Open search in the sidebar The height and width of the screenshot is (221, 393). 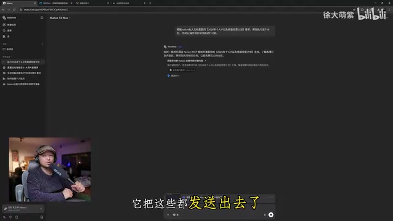click(x=23, y=31)
